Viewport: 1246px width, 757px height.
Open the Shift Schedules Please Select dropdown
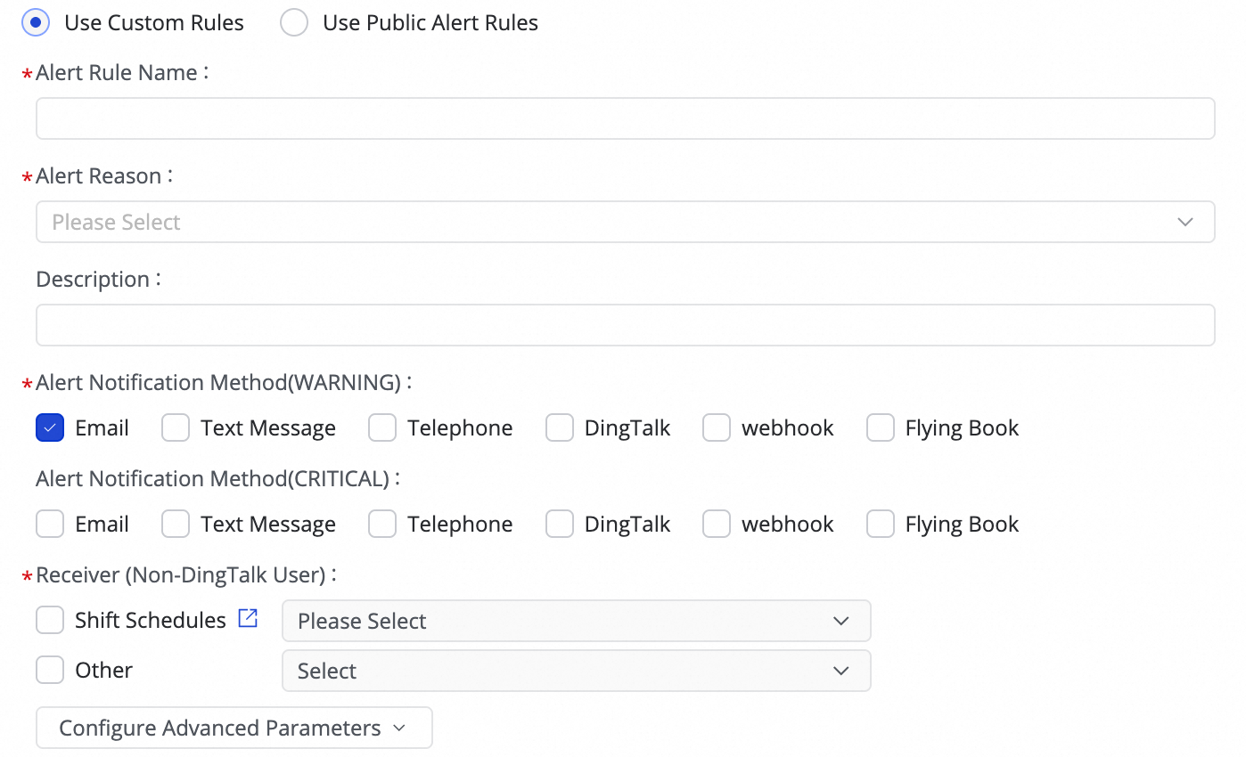click(576, 621)
